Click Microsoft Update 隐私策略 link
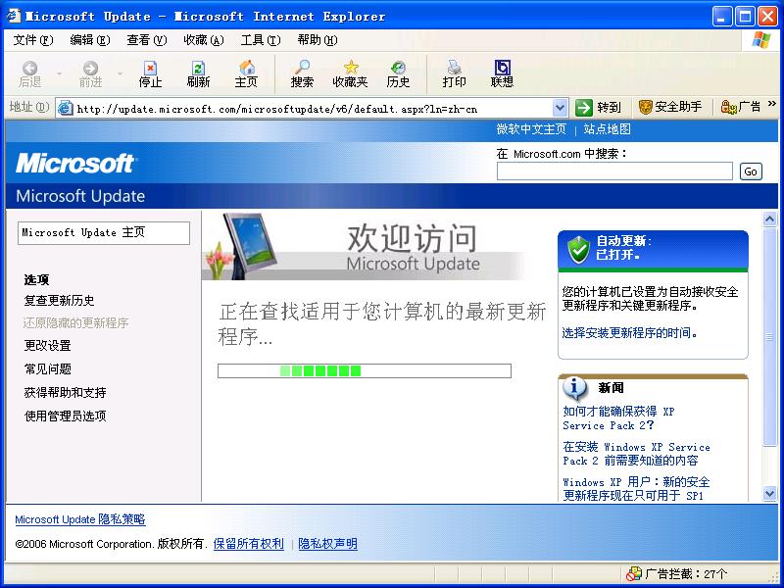 tap(80, 519)
